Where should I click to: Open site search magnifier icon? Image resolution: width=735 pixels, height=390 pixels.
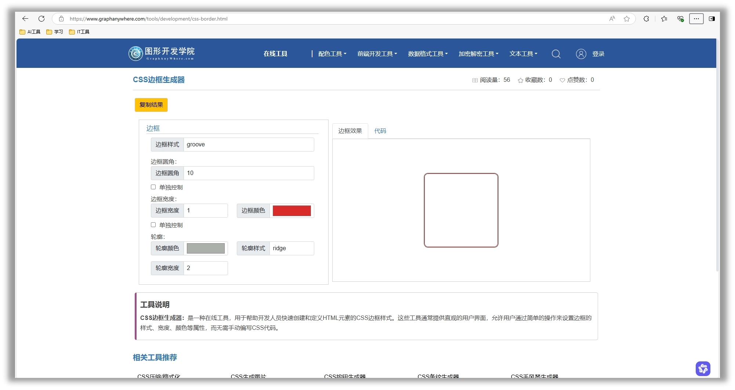coord(556,54)
